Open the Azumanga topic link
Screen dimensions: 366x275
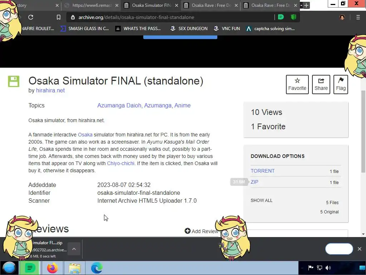[x=158, y=106]
